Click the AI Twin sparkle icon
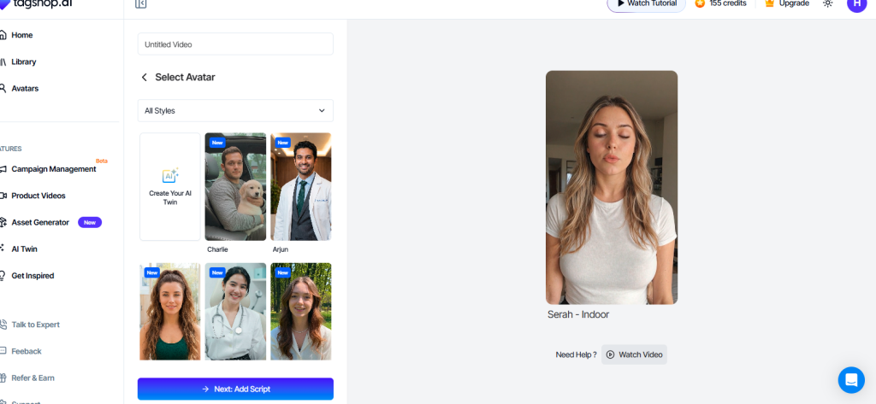This screenshot has width=876, height=404. 3,249
